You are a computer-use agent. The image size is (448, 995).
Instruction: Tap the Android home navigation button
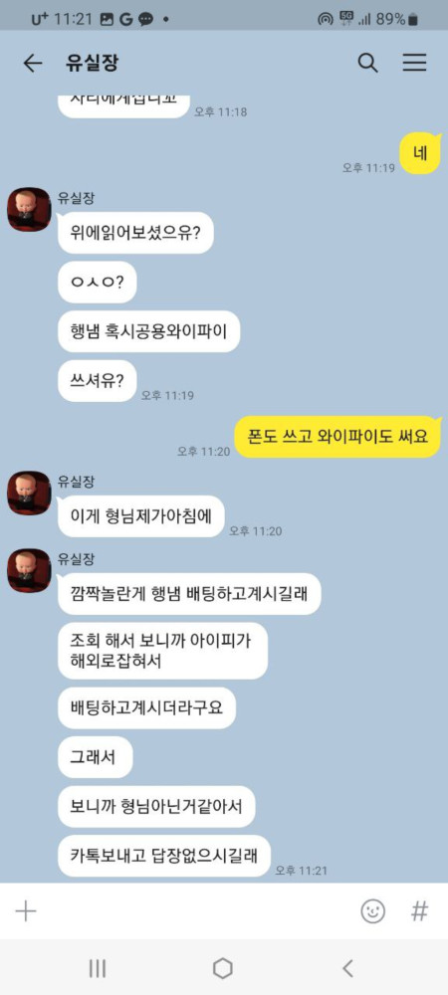(x=223, y=968)
